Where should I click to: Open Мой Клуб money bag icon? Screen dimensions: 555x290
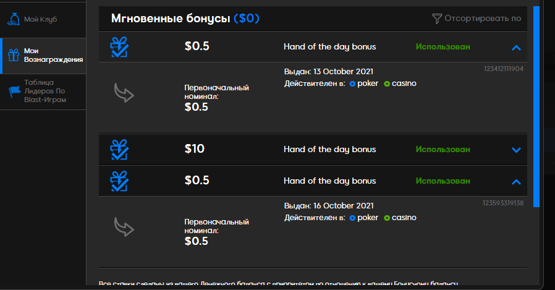14,19
